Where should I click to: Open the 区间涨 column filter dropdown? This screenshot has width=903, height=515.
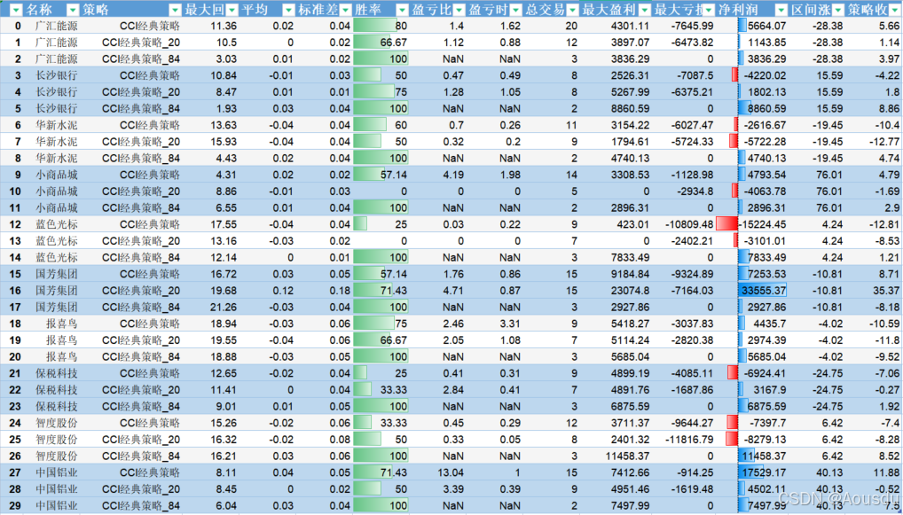(837, 9)
